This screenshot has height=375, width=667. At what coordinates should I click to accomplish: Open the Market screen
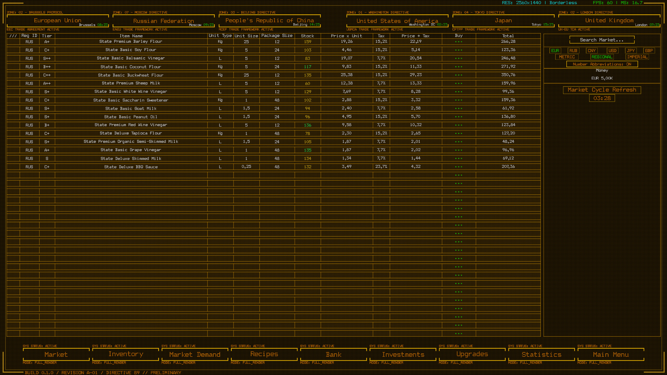pyautogui.click(x=56, y=354)
